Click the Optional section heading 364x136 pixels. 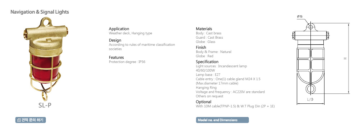coord(203,102)
